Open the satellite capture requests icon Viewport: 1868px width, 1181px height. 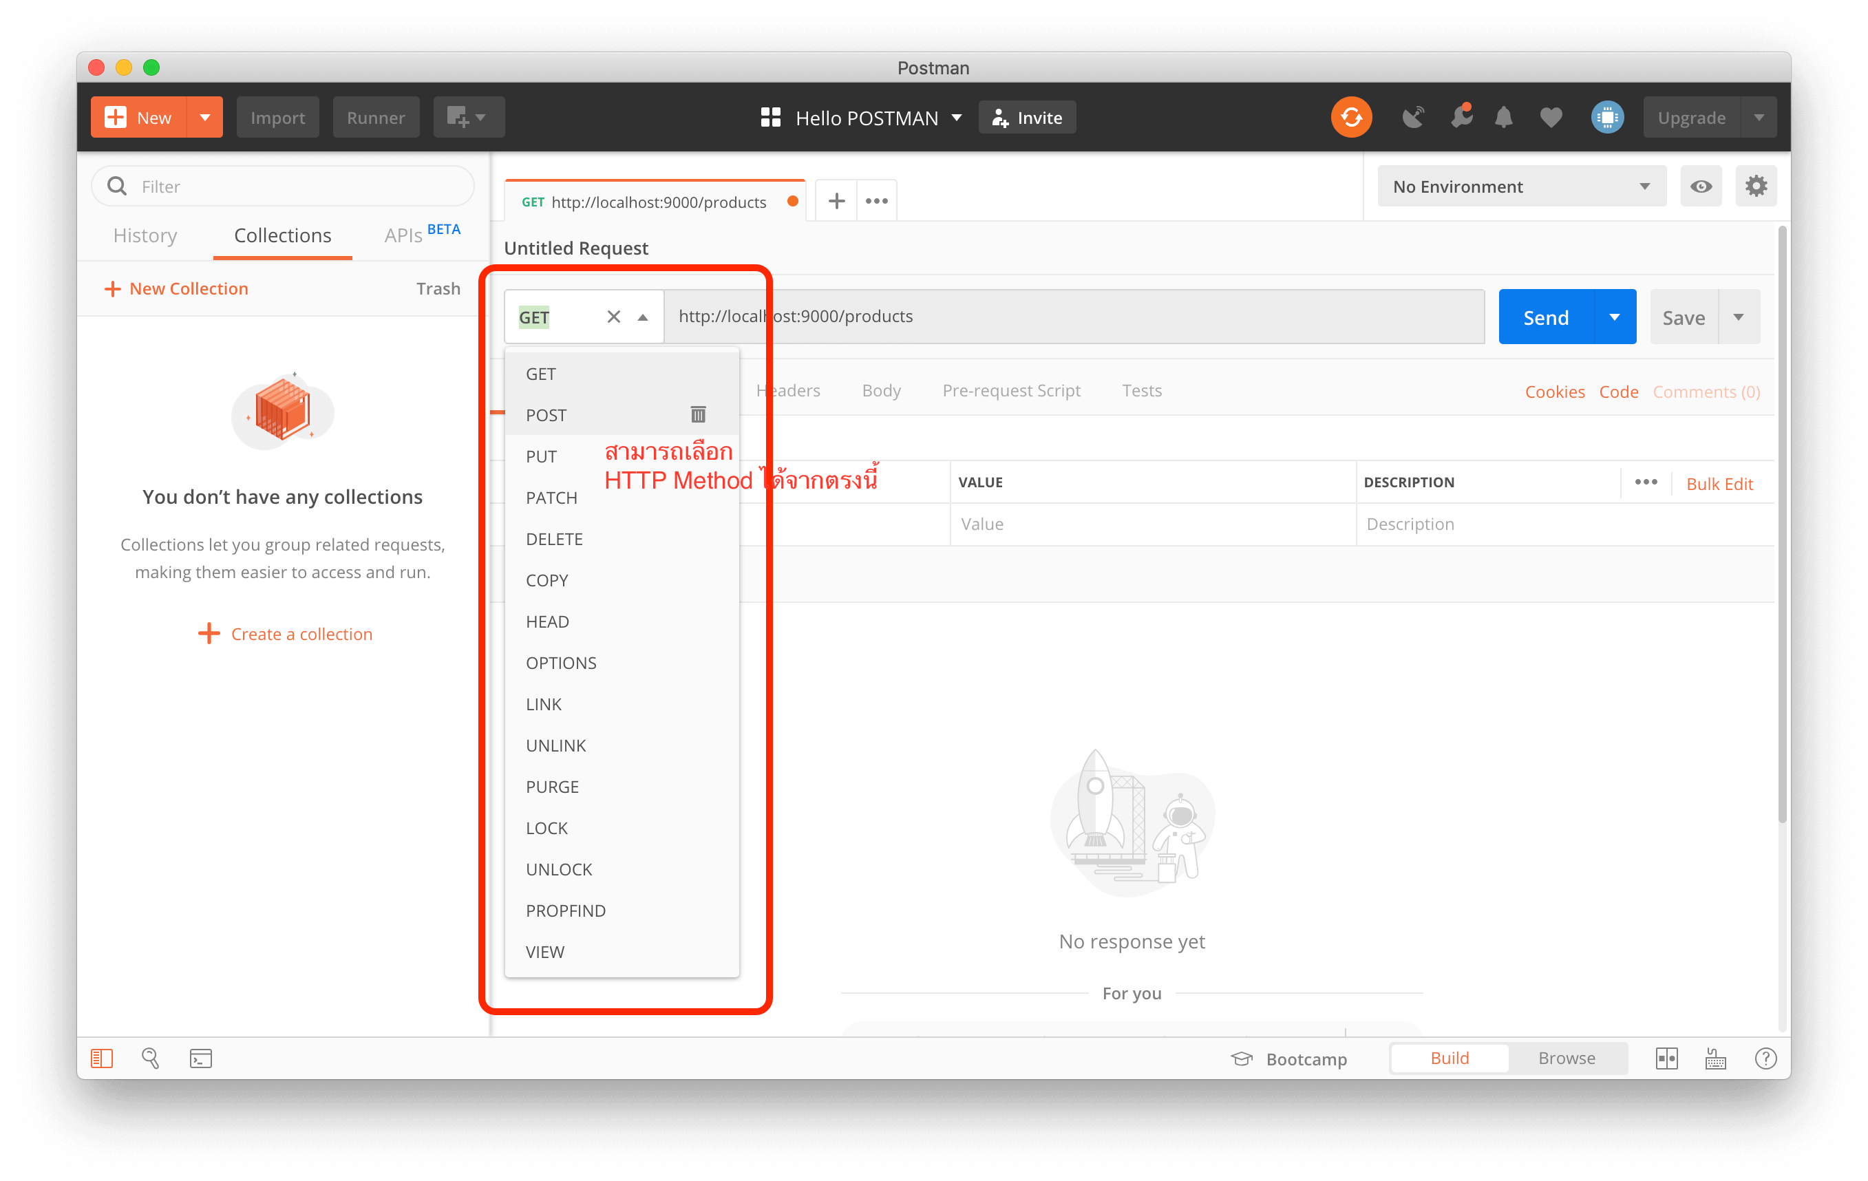[1412, 118]
